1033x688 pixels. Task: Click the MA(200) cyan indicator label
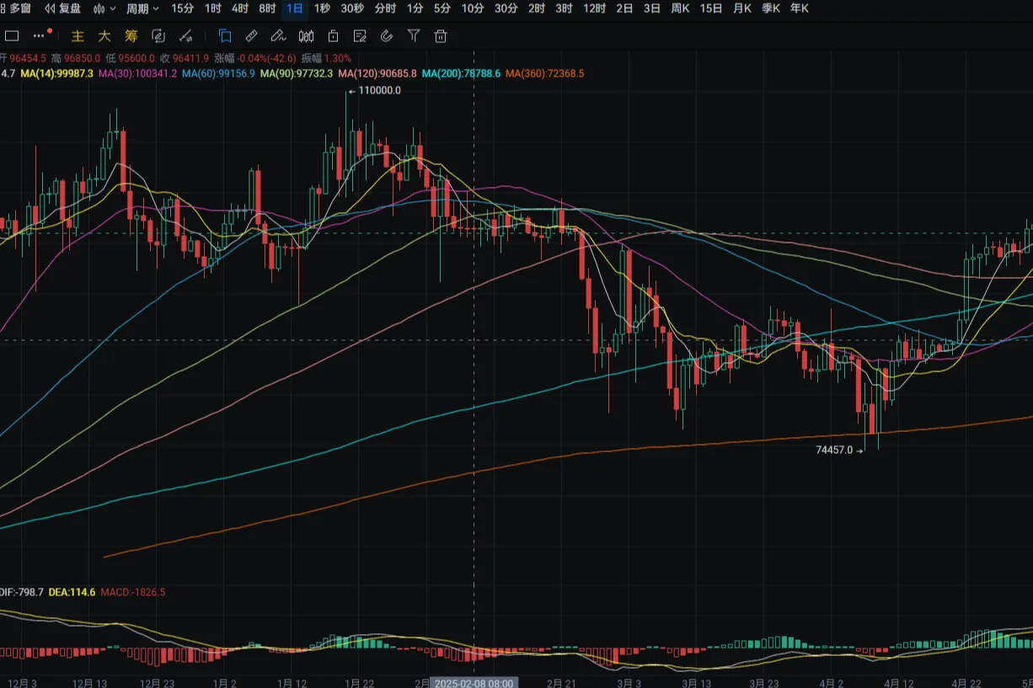[x=461, y=73]
